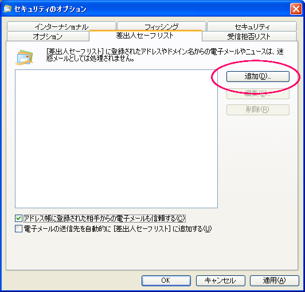Select the 差出人セーフリスト tab
The image size is (305, 292).
coord(145,36)
